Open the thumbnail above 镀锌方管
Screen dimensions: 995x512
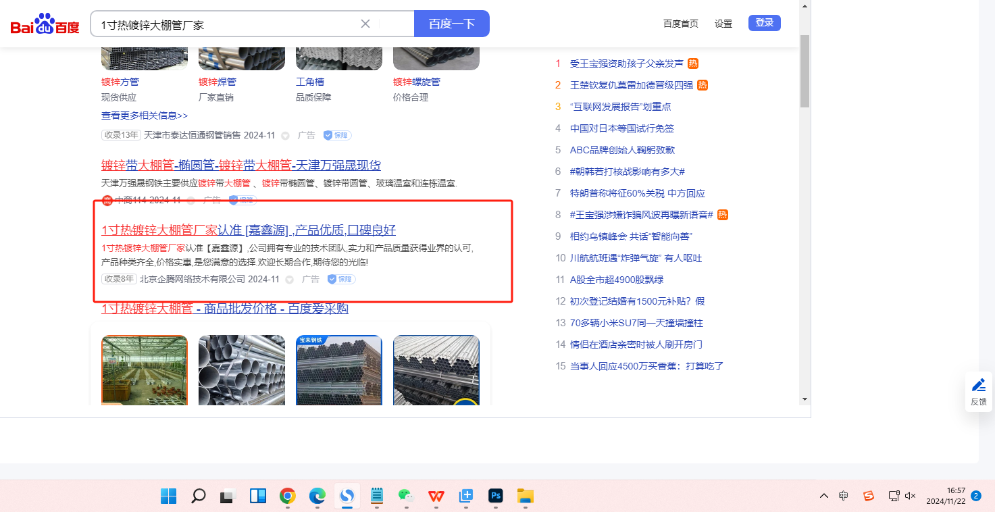(x=145, y=58)
